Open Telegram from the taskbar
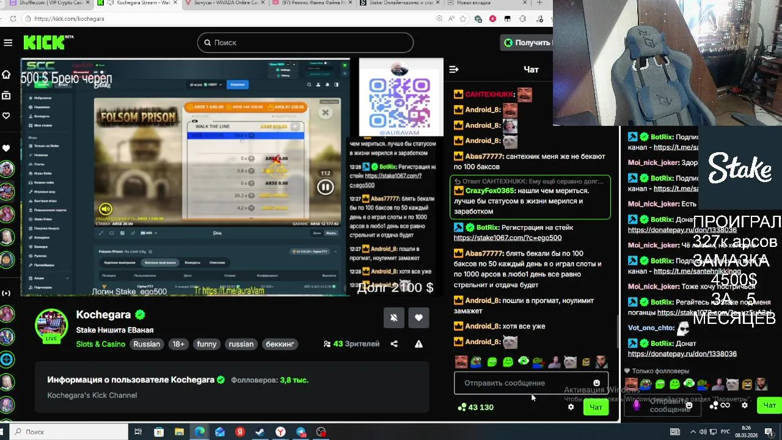782x440 pixels. [301, 432]
